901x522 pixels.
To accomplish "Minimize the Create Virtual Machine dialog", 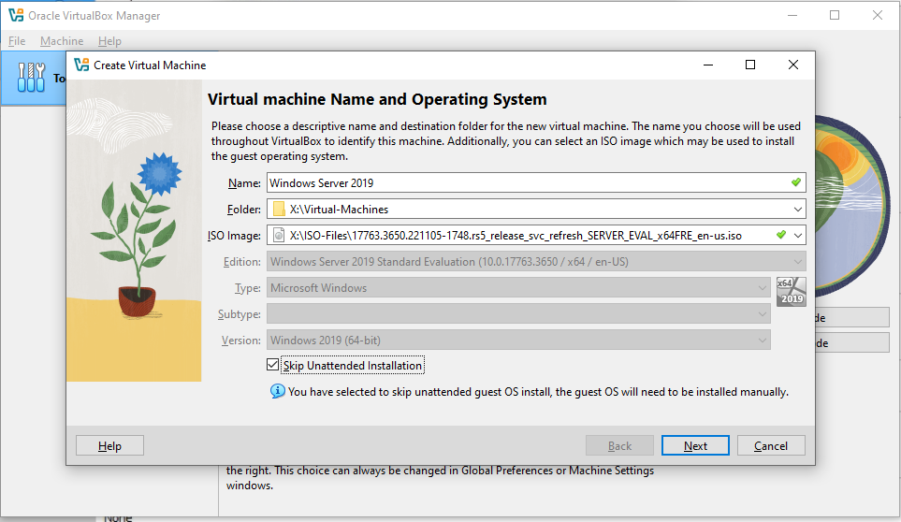I will [708, 65].
